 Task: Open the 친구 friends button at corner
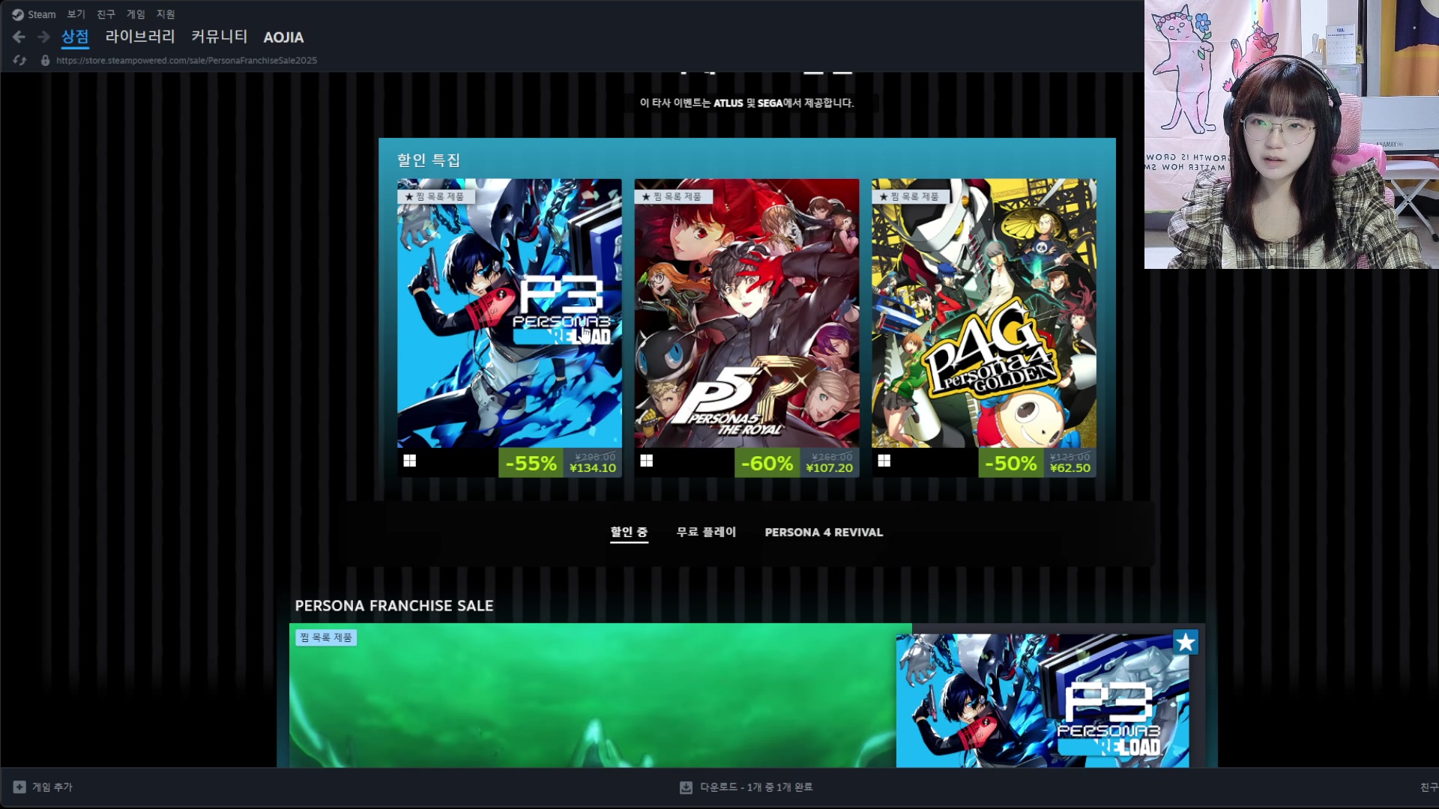(1429, 787)
